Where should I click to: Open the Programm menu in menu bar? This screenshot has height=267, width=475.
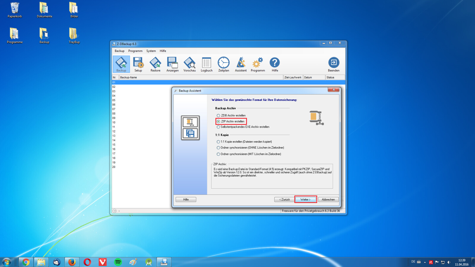tap(135, 51)
